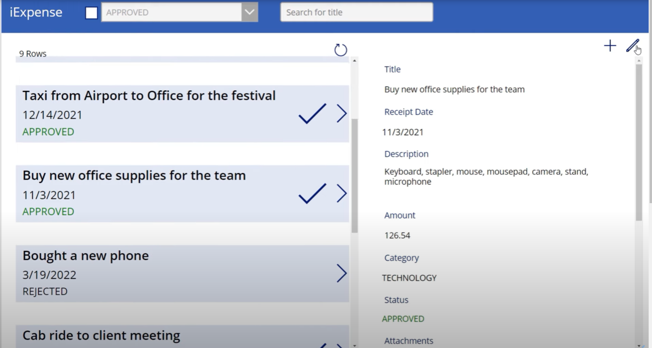The width and height of the screenshot is (652, 348).
Task: Toggle the checkbox next to status filter
Action: point(91,13)
